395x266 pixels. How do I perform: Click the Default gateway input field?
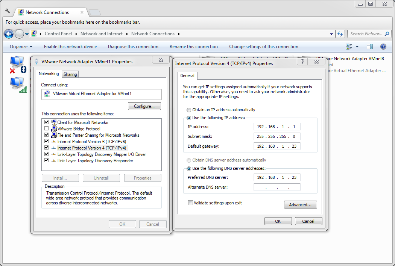pos(277,146)
